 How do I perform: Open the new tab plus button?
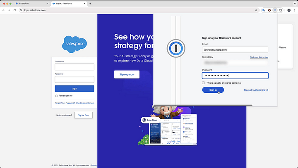click(x=90, y=4)
